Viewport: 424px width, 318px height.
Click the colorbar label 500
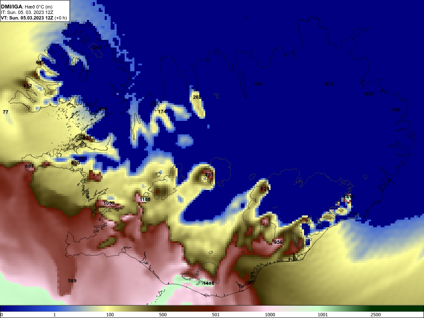point(163,315)
